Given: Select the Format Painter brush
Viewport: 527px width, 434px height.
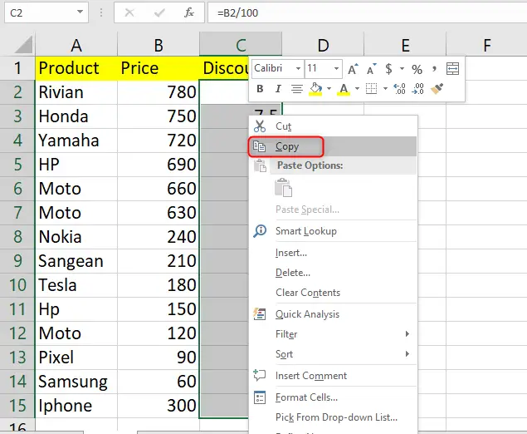Looking at the screenshot, I should tap(437, 89).
